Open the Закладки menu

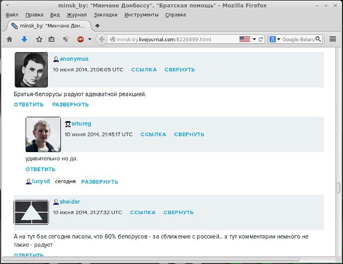pyautogui.click(x=105, y=15)
